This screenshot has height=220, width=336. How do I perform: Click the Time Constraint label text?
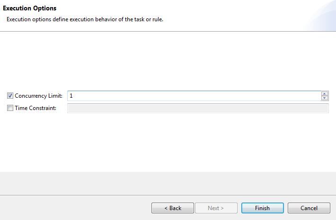tap(35, 108)
